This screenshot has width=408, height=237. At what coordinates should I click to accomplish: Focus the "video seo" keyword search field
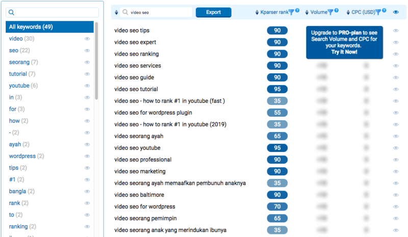(x=160, y=12)
